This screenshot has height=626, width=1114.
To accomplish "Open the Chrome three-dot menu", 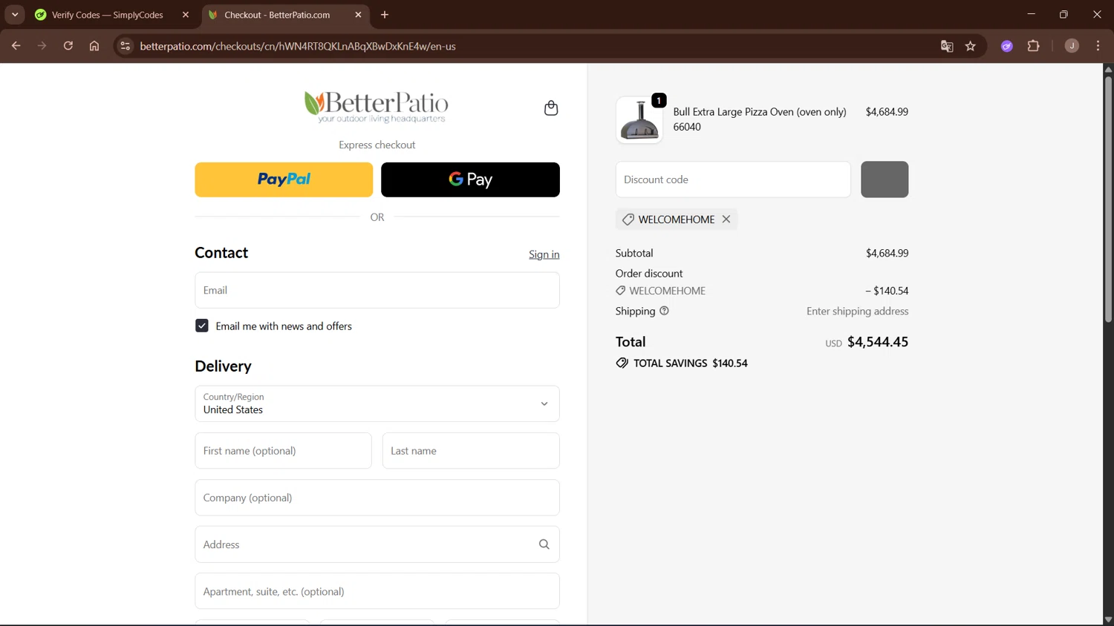I will pyautogui.click(x=1098, y=46).
